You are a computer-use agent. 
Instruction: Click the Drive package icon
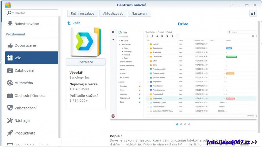coord(86,42)
